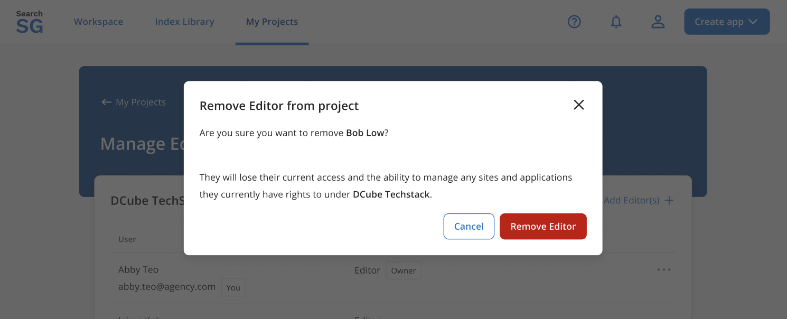Switch to the Workspace tab

coord(98,22)
